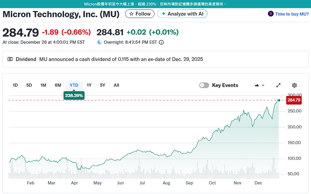Click the overnight moon icon
The width and height of the screenshot is (311, 194).
point(100,42)
